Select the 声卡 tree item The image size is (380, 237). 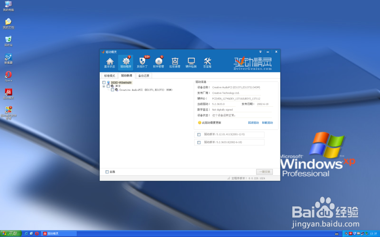tap(118, 86)
